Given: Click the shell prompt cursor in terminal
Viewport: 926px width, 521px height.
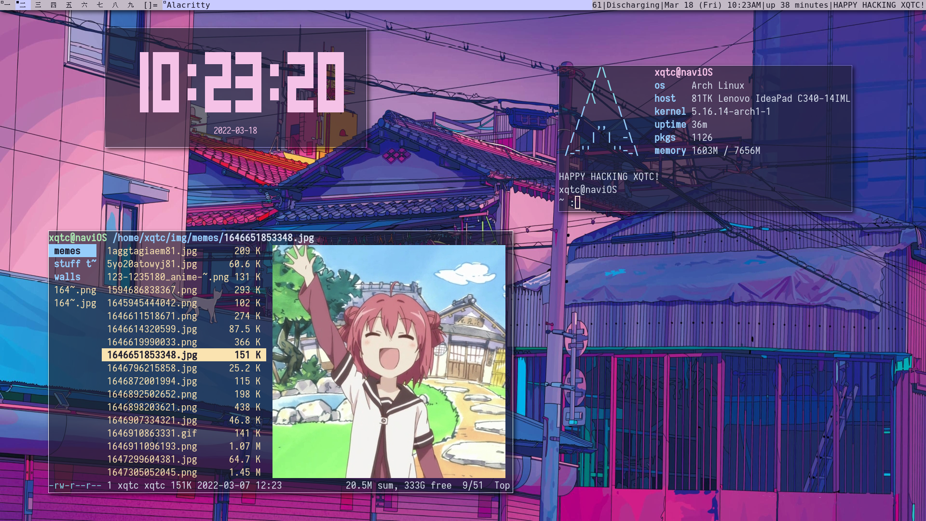Looking at the screenshot, I should point(577,203).
